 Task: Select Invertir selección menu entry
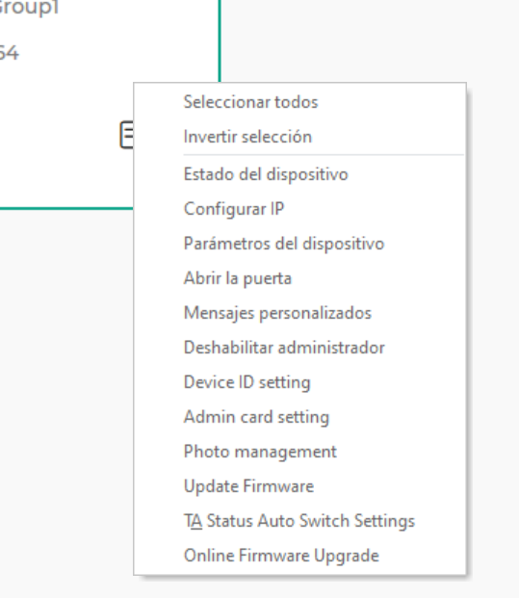(299, 137)
